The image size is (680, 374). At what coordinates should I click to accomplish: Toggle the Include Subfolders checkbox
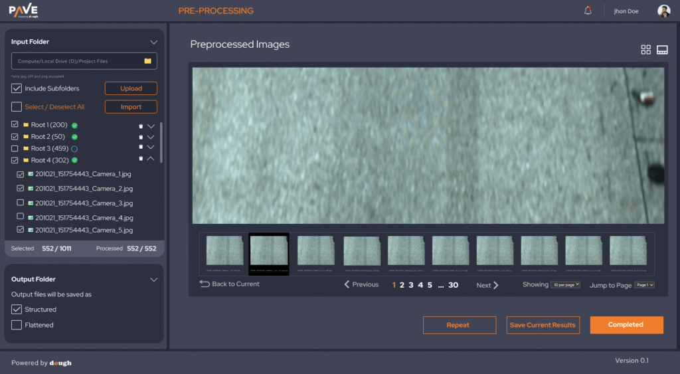pyautogui.click(x=17, y=88)
